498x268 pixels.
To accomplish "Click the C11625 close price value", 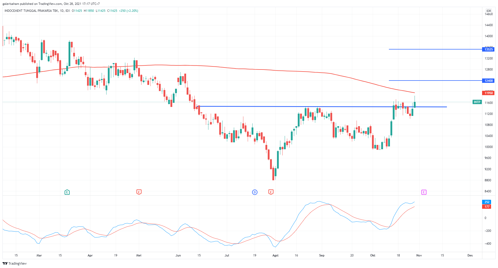I will [x=112, y=11].
